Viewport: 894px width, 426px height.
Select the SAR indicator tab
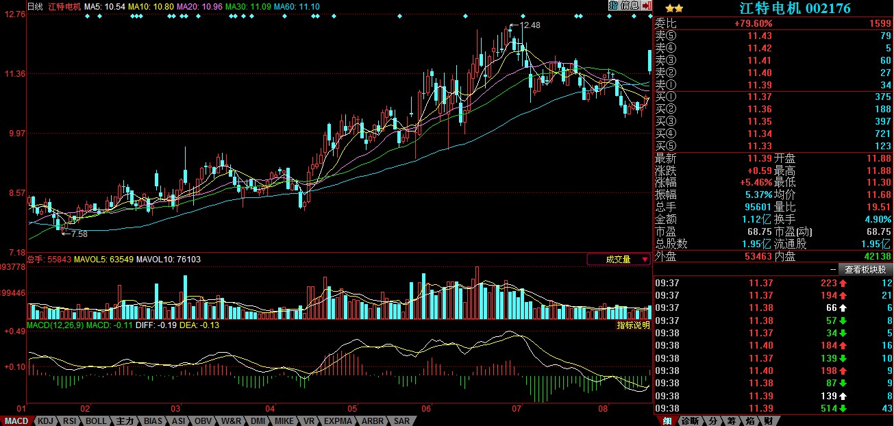(x=401, y=421)
